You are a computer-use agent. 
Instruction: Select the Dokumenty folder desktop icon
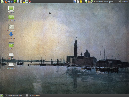tap(11, 27)
